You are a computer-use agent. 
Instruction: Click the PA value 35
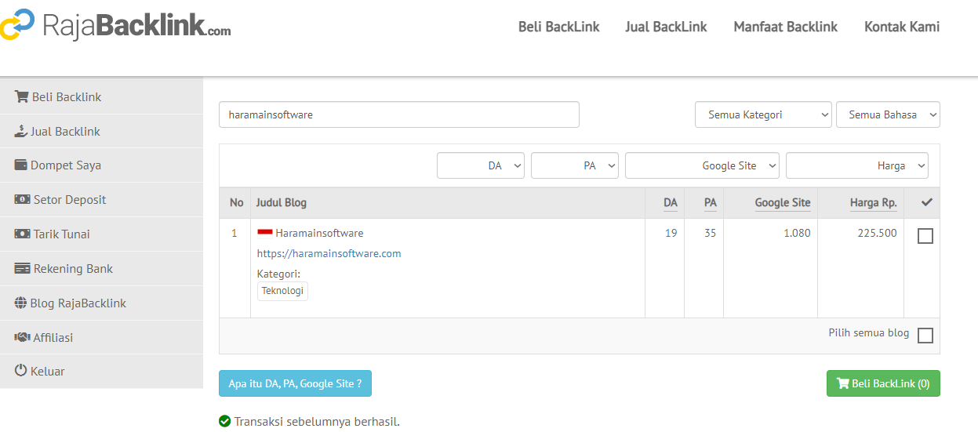(x=711, y=233)
